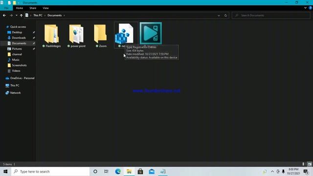Open the View ribbon tab
The height and width of the screenshot is (176, 313).
click(45, 8)
